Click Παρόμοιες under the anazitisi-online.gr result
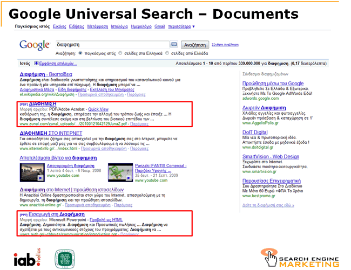This screenshot has width=351, height=270. click(x=123, y=205)
